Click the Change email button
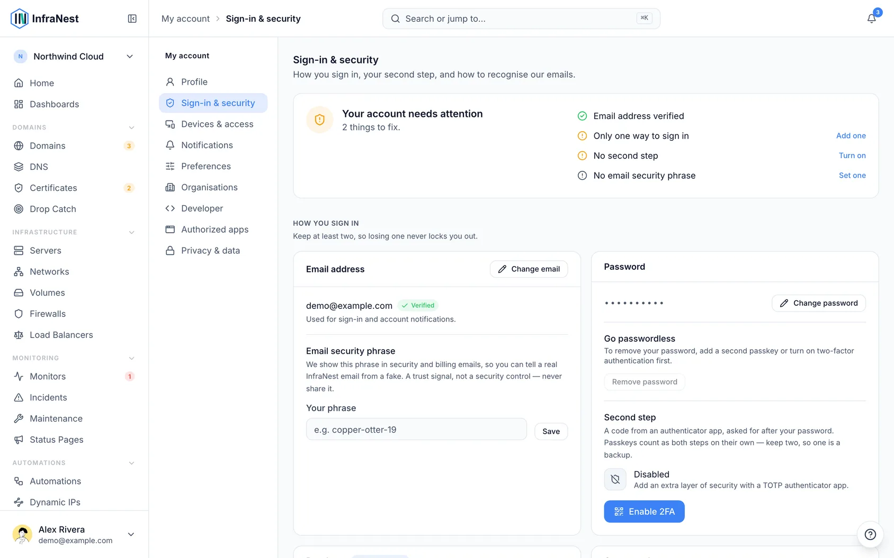This screenshot has height=558, width=894. [x=529, y=269]
